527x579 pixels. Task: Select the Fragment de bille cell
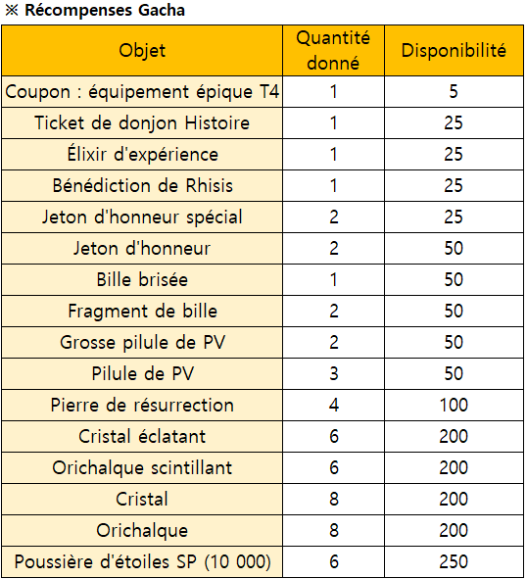point(142,311)
